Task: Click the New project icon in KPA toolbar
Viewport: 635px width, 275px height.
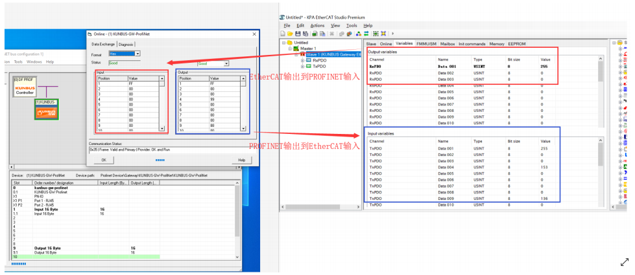Action: [x=283, y=34]
